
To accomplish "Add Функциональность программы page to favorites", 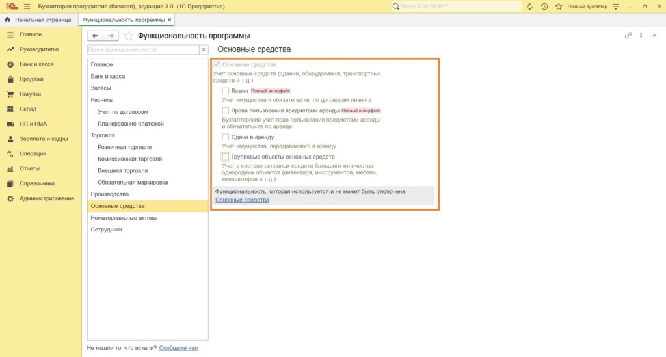I will tap(129, 36).
